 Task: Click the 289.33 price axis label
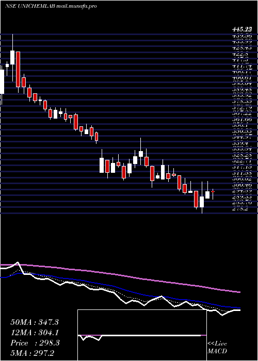coord(242,197)
